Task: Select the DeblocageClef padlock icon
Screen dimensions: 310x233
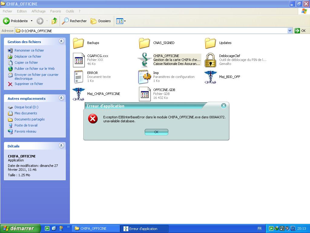Action: [210, 60]
